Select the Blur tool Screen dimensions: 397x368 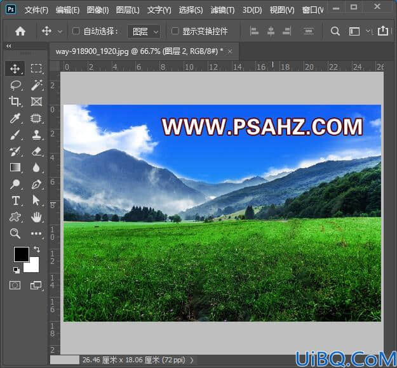(36, 168)
